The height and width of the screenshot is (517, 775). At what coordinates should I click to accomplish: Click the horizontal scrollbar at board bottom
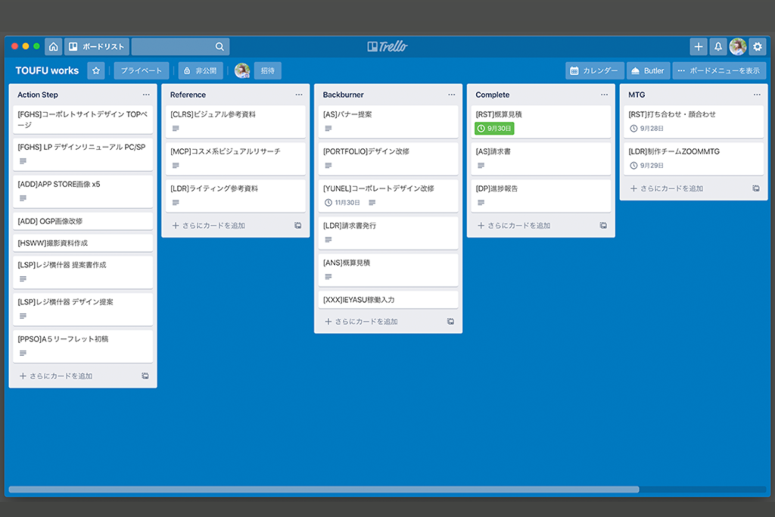[323, 490]
